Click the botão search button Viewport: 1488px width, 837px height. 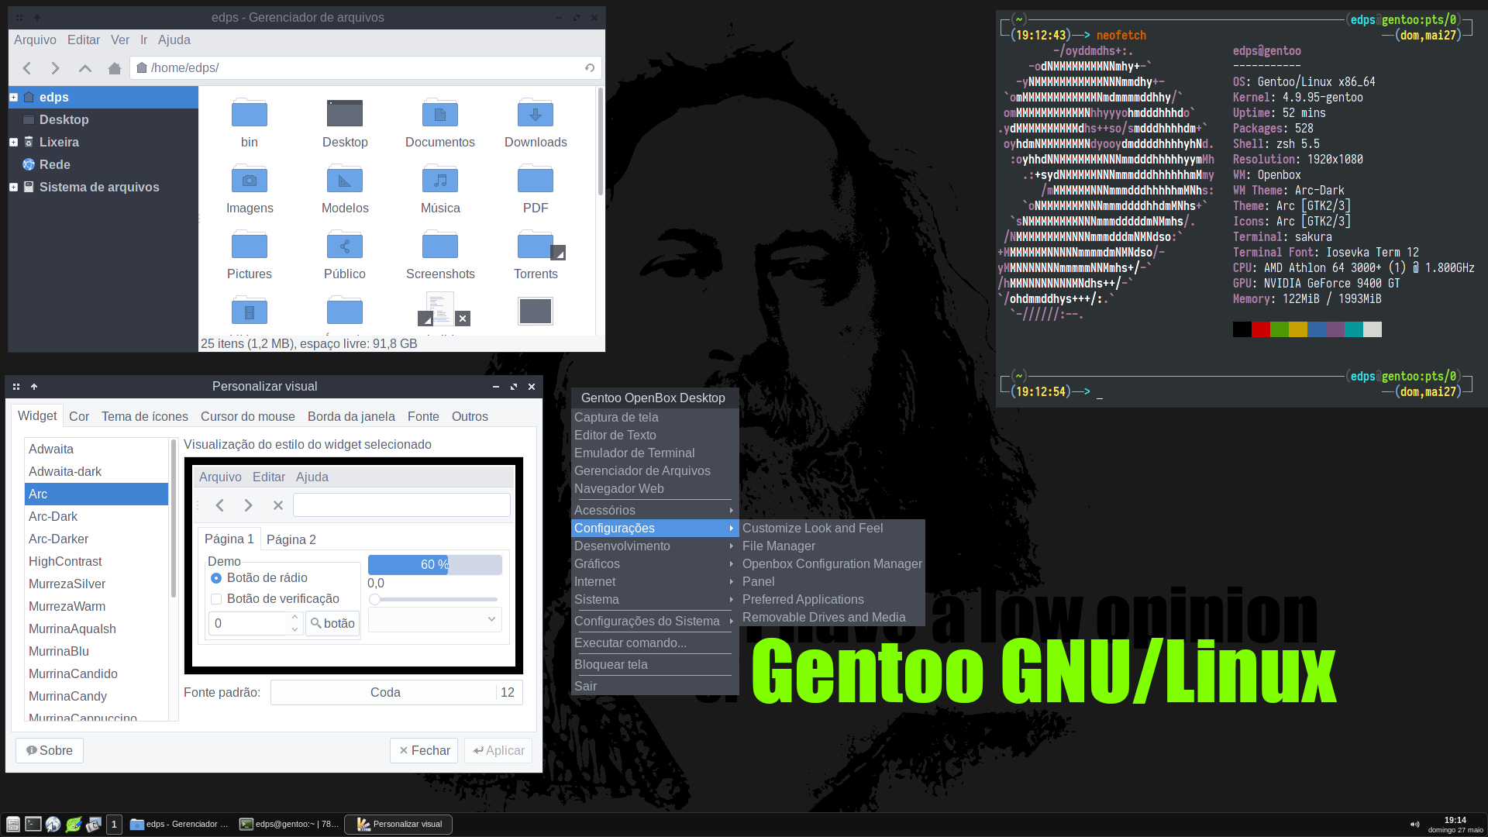tap(332, 624)
